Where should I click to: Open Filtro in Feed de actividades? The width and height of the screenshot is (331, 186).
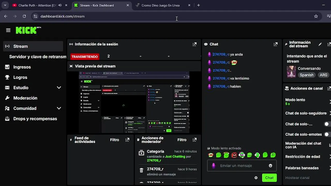tap(115, 140)
